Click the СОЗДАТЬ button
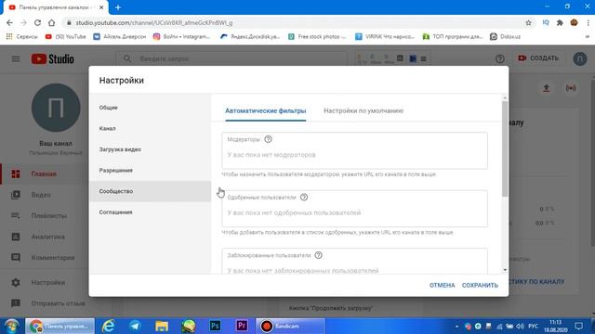 pyautogui.click(x=539, y=58)
